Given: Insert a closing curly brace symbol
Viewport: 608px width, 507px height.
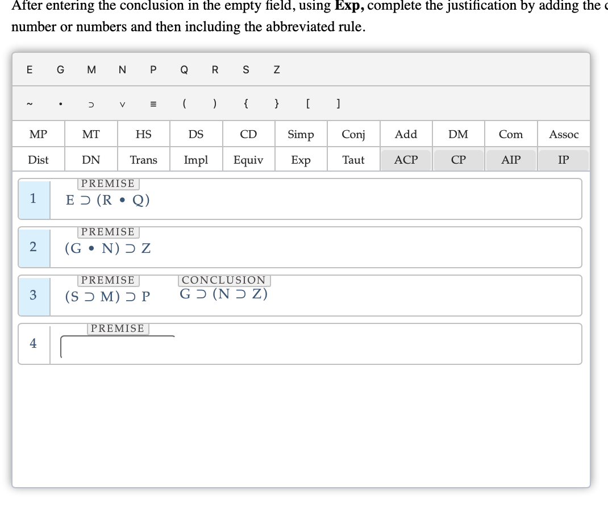Looking at the screenshot, I should pyautogui.click(x=276, y=103).
